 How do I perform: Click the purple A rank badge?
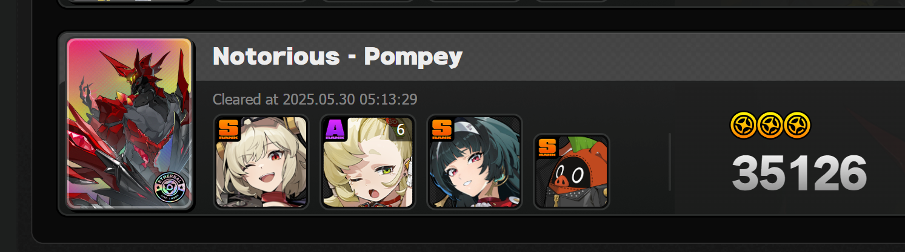[x=335, y=129]
